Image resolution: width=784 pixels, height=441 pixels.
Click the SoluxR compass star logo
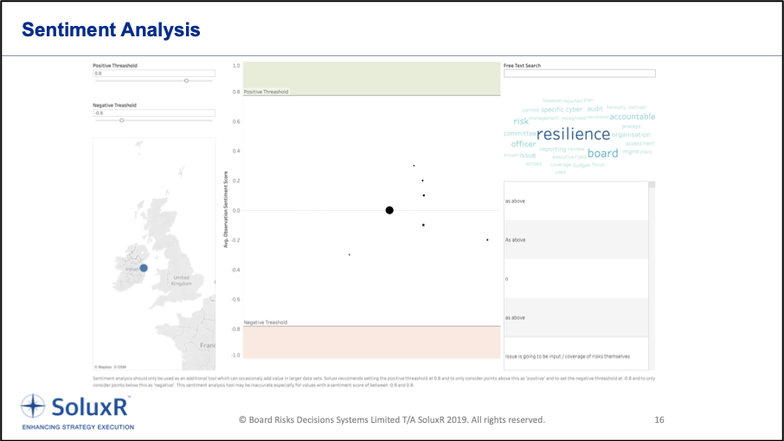(x=33, y=406)
